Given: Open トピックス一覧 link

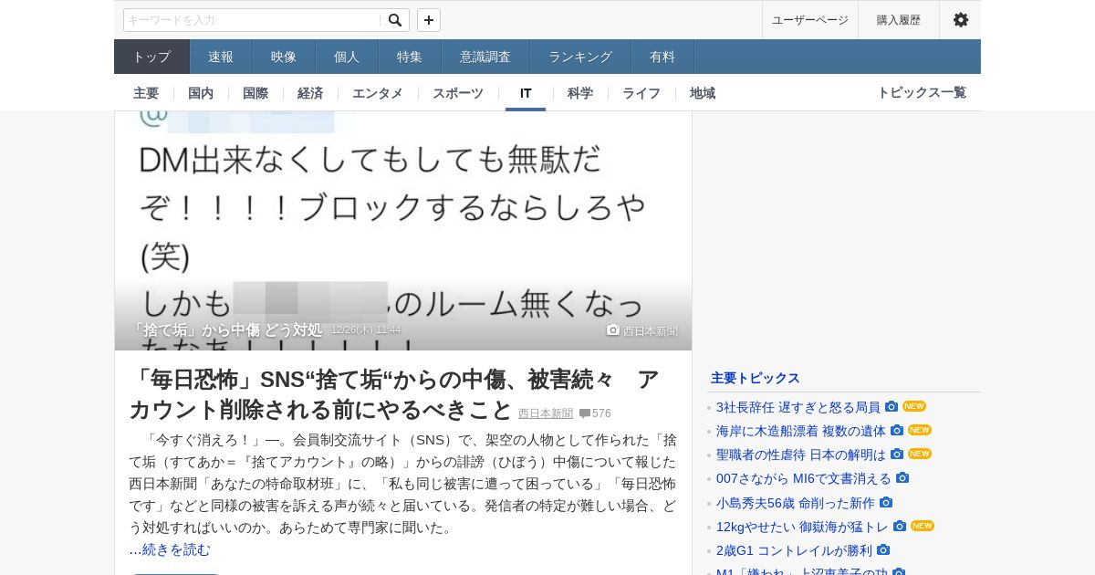Looking at the screenshot, I should pos(922,93).
